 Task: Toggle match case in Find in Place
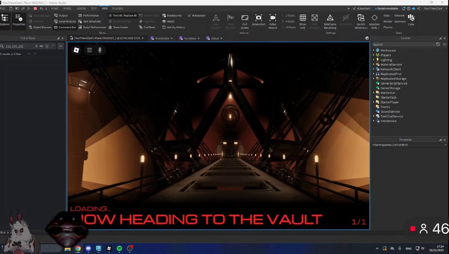(42, 46)
